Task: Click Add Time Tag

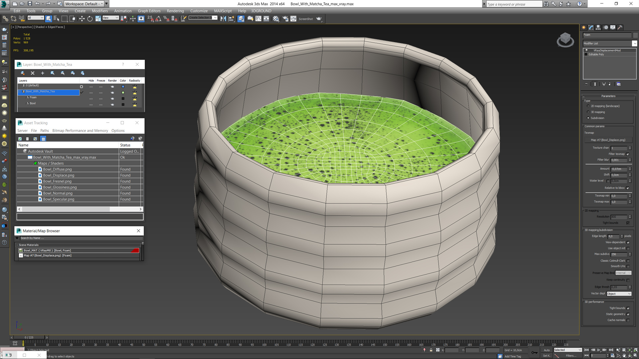Action: pyautogui.click(x=513, y=356)
